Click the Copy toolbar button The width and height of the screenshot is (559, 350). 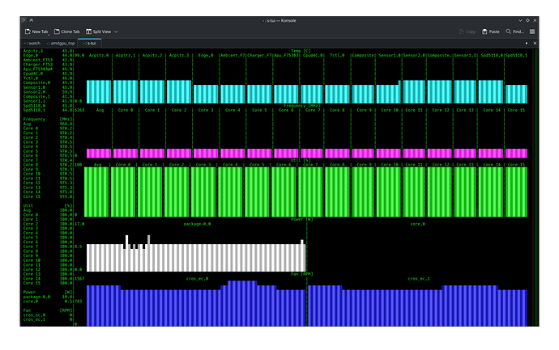[467, 32]
